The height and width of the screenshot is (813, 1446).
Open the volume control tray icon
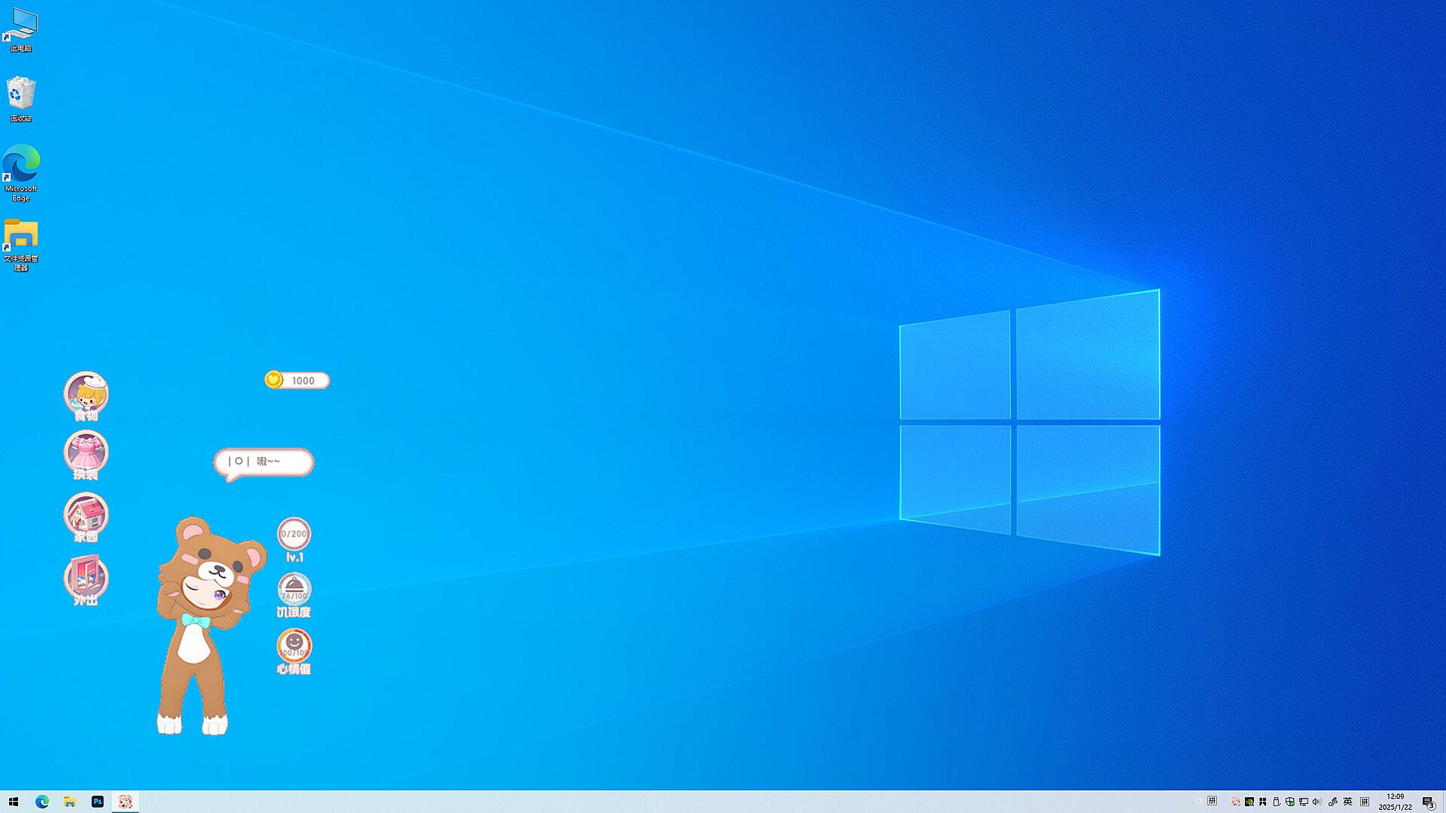[x=1316, y=802]
